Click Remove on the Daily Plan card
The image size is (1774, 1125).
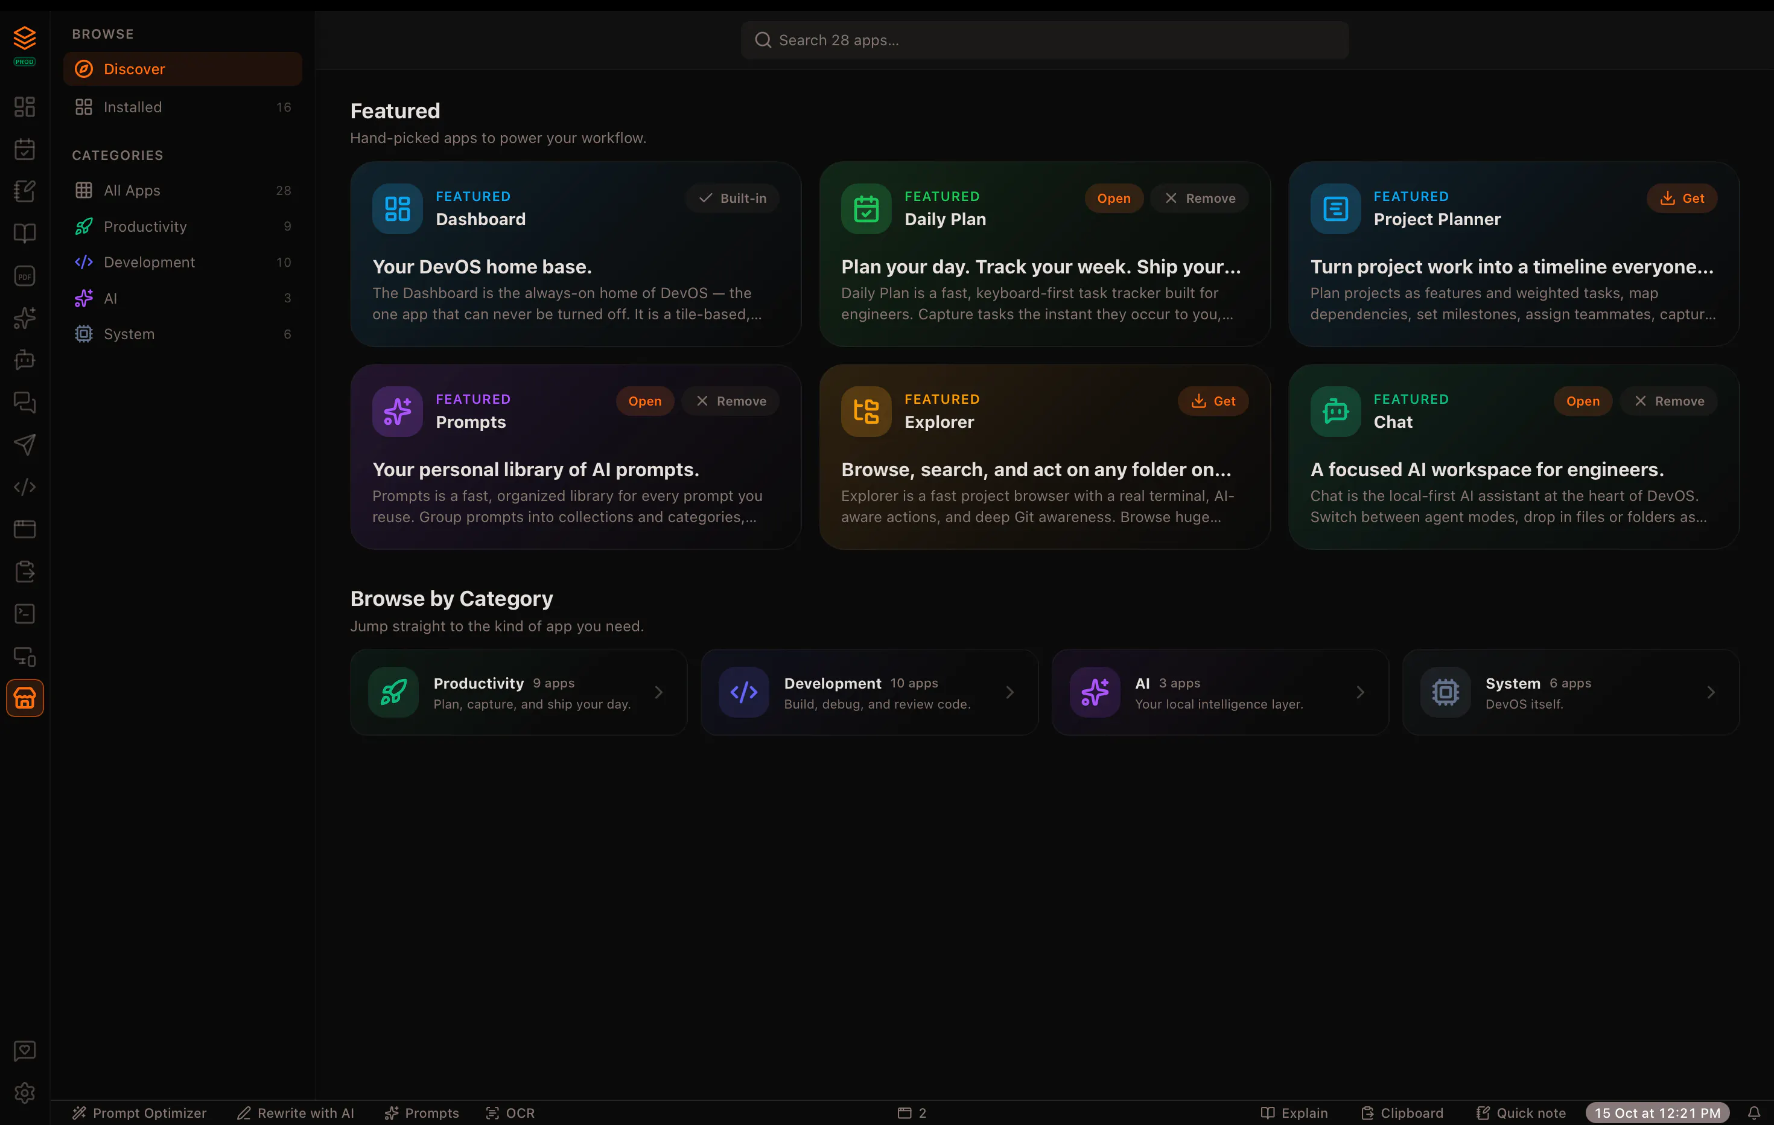pyautogui.click(x=1200, y=198)
